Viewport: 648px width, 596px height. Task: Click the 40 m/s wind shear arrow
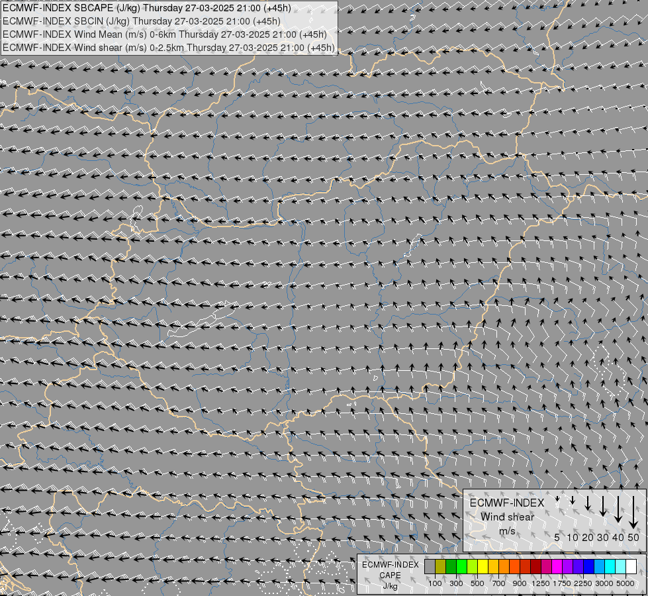pos(618,509)
